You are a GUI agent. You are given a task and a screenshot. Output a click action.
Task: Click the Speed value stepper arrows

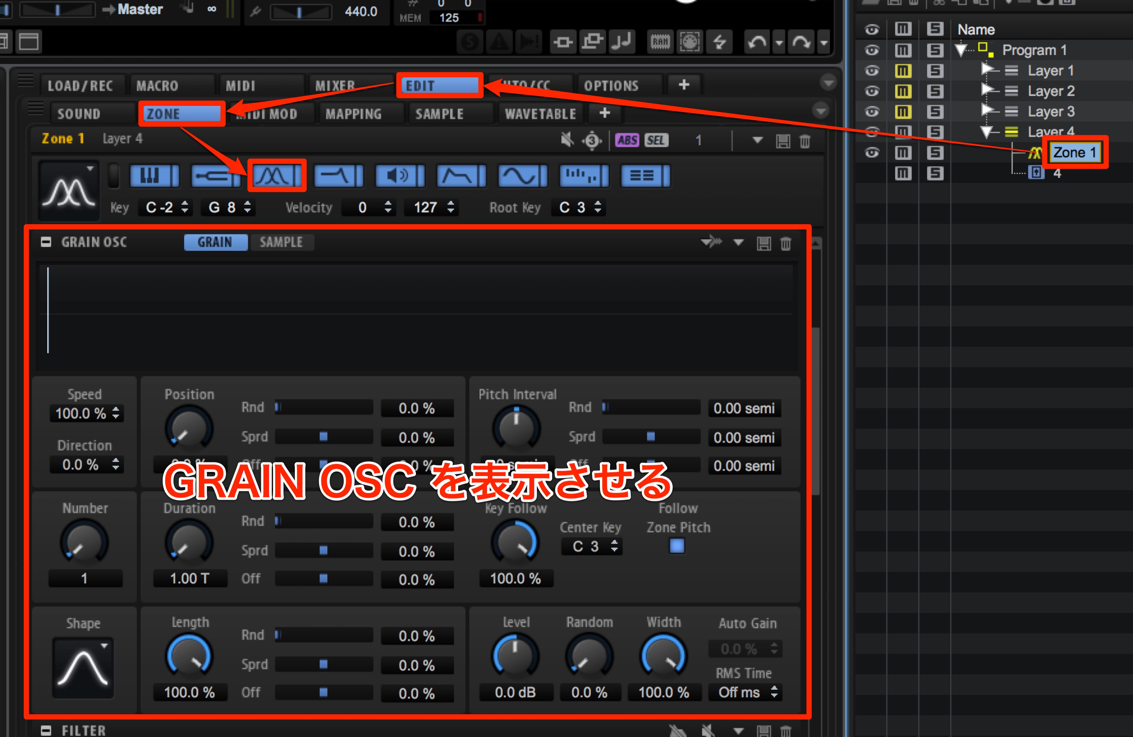[x=116, y=413]
